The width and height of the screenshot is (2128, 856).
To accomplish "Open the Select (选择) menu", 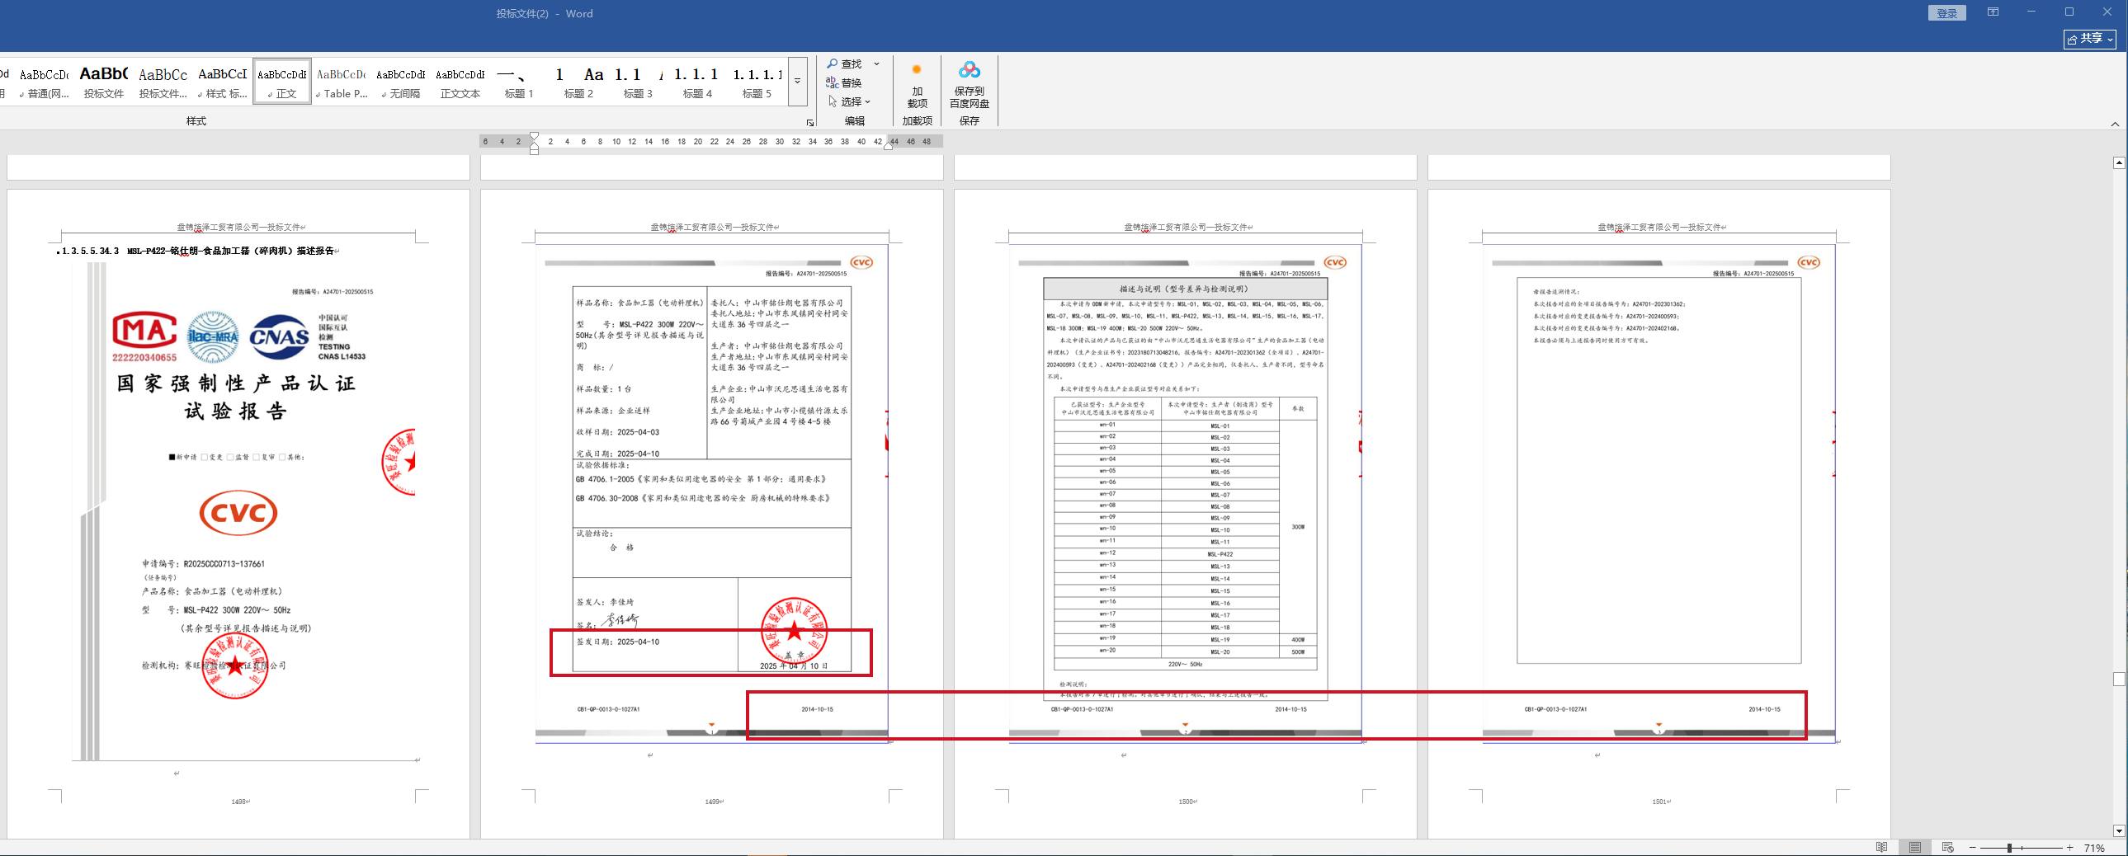I will coord(849,101).
